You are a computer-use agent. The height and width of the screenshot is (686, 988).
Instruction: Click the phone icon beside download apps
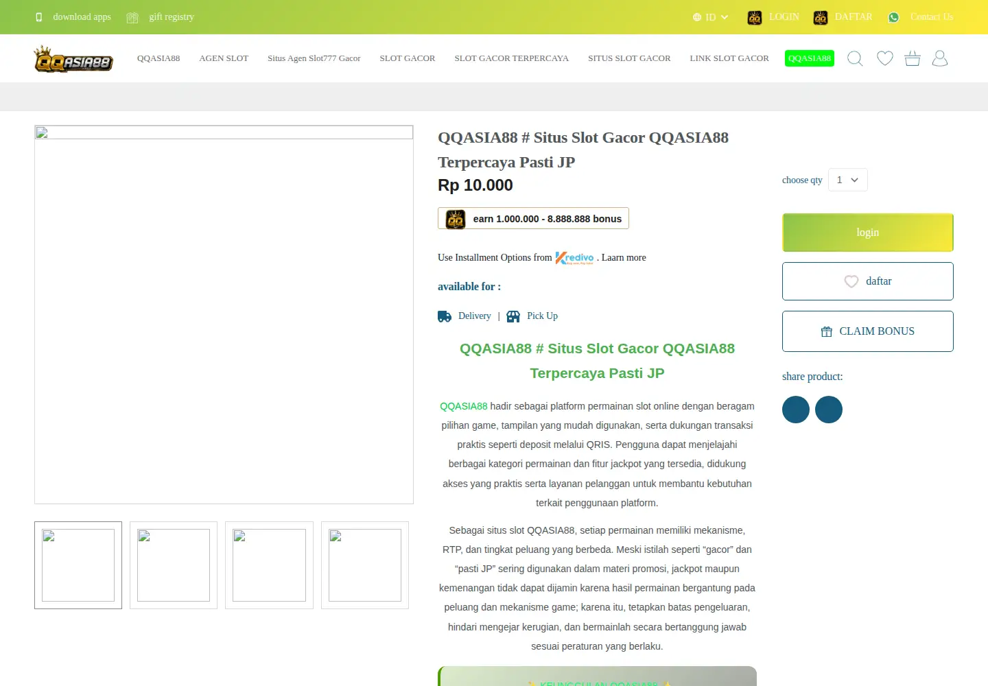pyautogui.click(x=39, y=17)
